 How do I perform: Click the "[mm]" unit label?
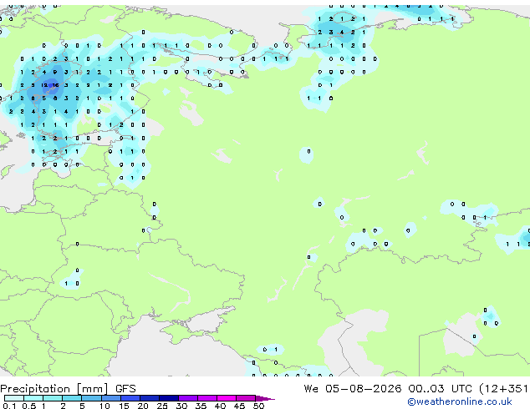tap(92, 389)
